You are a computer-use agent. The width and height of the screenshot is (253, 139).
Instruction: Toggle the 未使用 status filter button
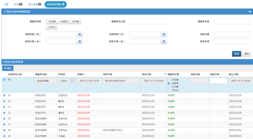click(x=64, y=21)
